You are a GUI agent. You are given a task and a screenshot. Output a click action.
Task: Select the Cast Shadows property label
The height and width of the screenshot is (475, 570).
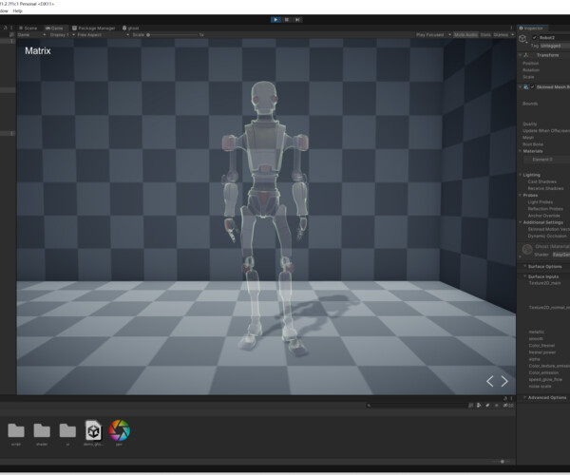pyautogui.click(x=542, y=181)
